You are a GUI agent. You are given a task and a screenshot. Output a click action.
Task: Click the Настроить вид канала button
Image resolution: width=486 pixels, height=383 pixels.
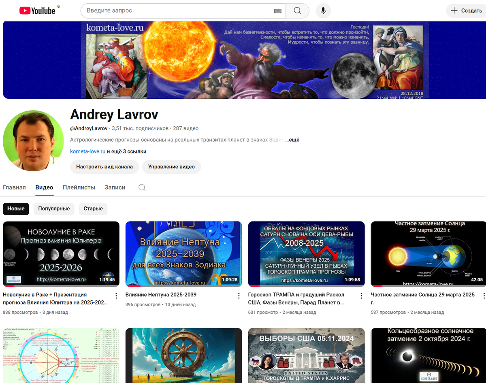coord(104,167)
